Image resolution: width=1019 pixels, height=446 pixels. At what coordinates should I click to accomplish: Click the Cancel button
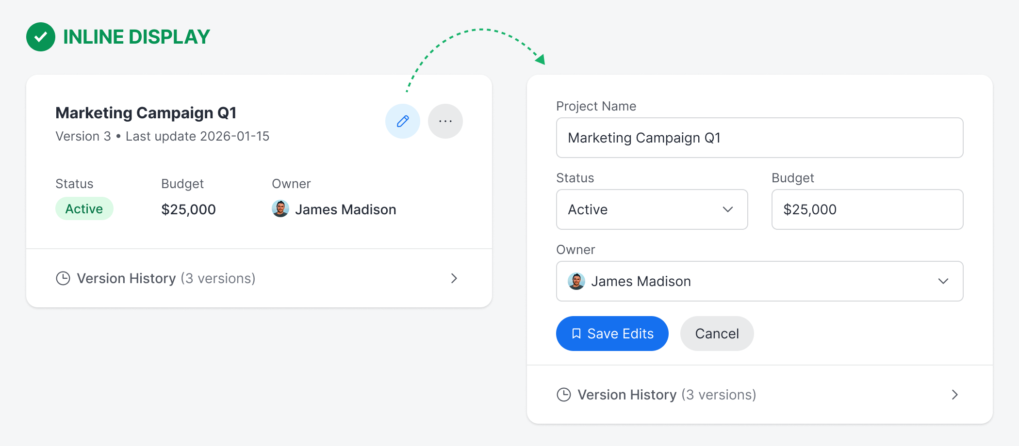click(717, 334)
